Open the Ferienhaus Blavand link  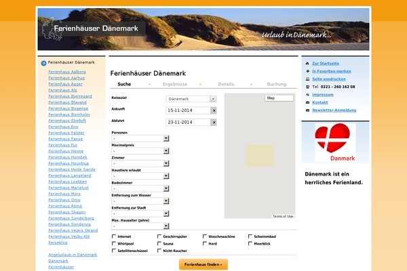click(67, 102)
